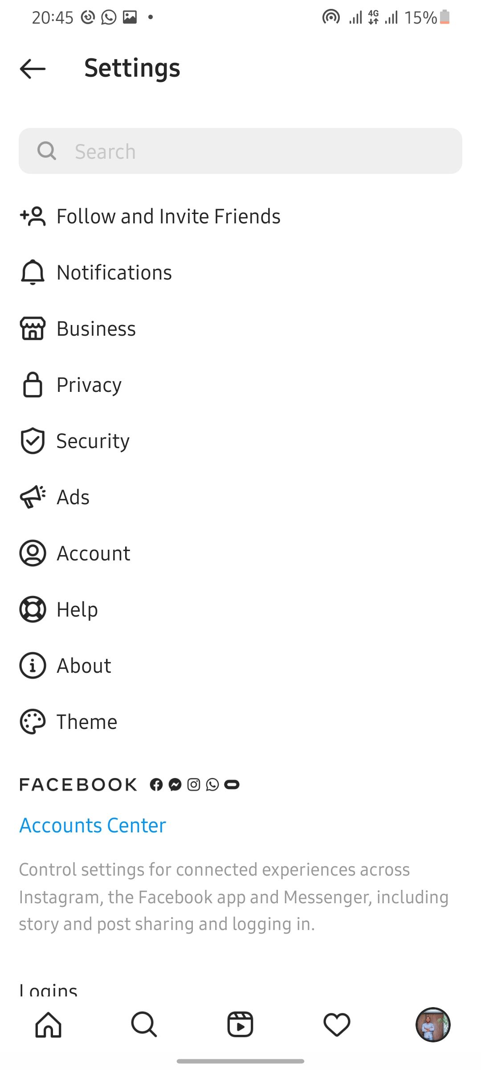Open Follow and Invite Friends
Viewport: 481px width, 1070px height.
(x=168, y=217)
